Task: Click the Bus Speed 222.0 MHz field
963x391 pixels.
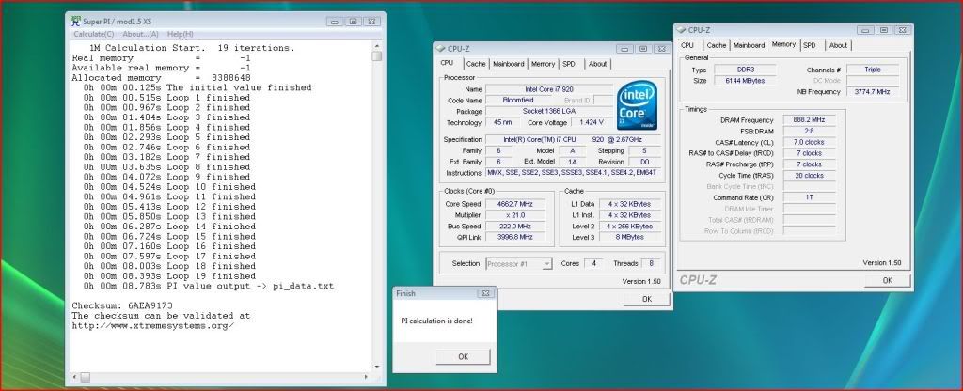Action: (515, 226)
